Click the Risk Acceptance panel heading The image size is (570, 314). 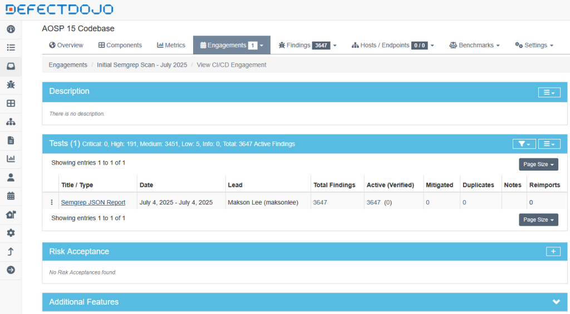click(79, 251)
